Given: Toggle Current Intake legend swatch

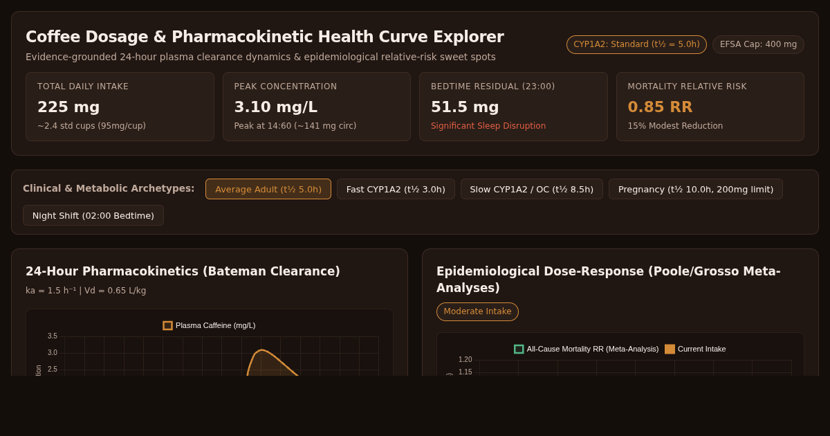Looking at the screenshot, I should 670,349.
